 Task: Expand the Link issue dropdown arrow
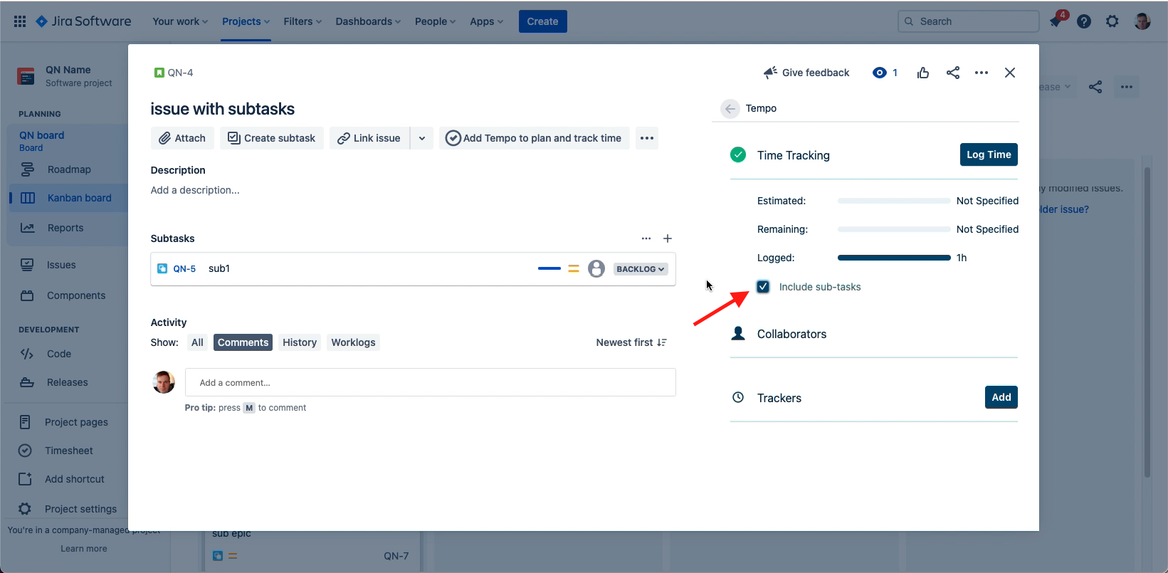pyautogui.click(x=422, y=138)
